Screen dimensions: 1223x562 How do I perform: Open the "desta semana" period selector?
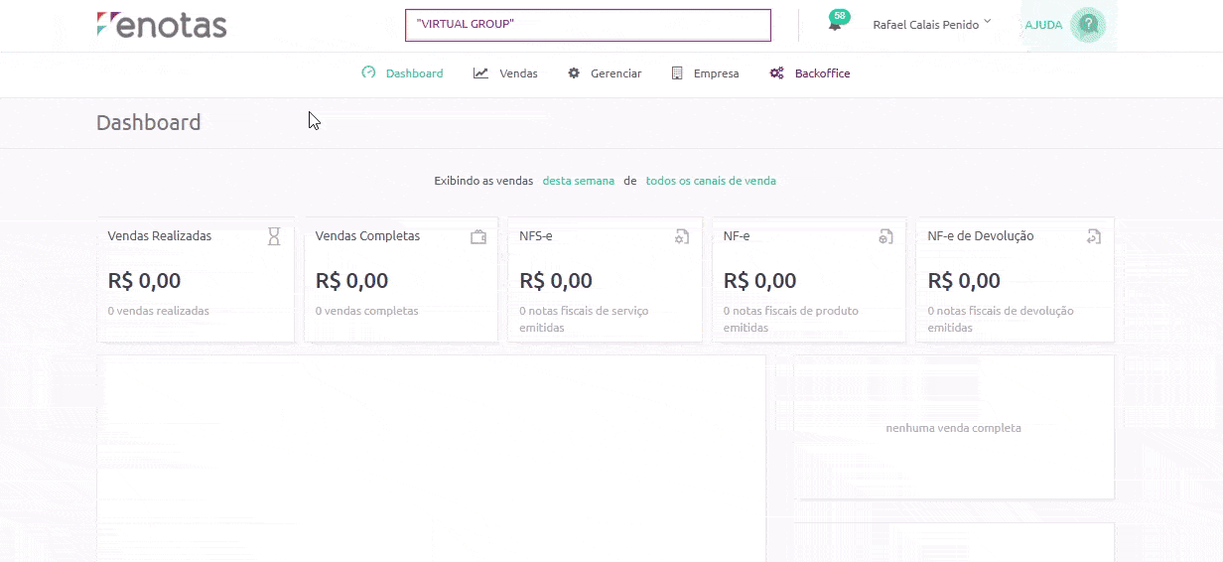click(579, 181)
